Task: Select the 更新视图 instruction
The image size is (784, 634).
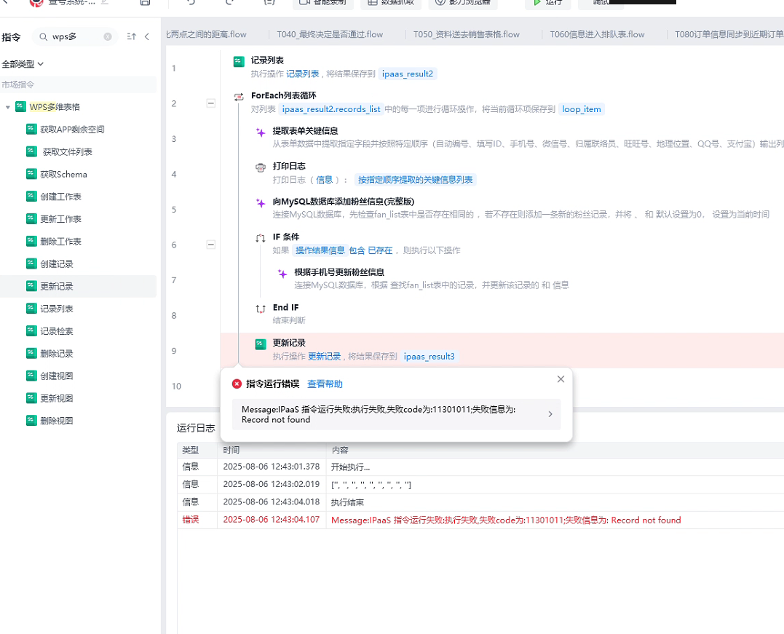Action: [57, 398]
